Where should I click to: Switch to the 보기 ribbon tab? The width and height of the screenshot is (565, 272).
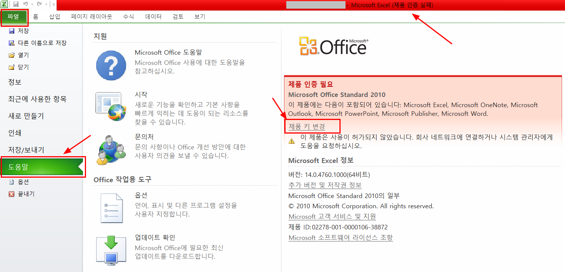[x=200, y=17]
